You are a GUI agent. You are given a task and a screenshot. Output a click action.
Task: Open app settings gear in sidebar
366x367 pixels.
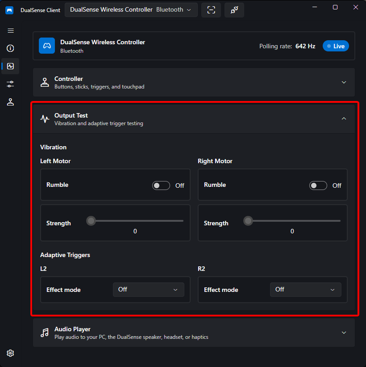point(10,353)
